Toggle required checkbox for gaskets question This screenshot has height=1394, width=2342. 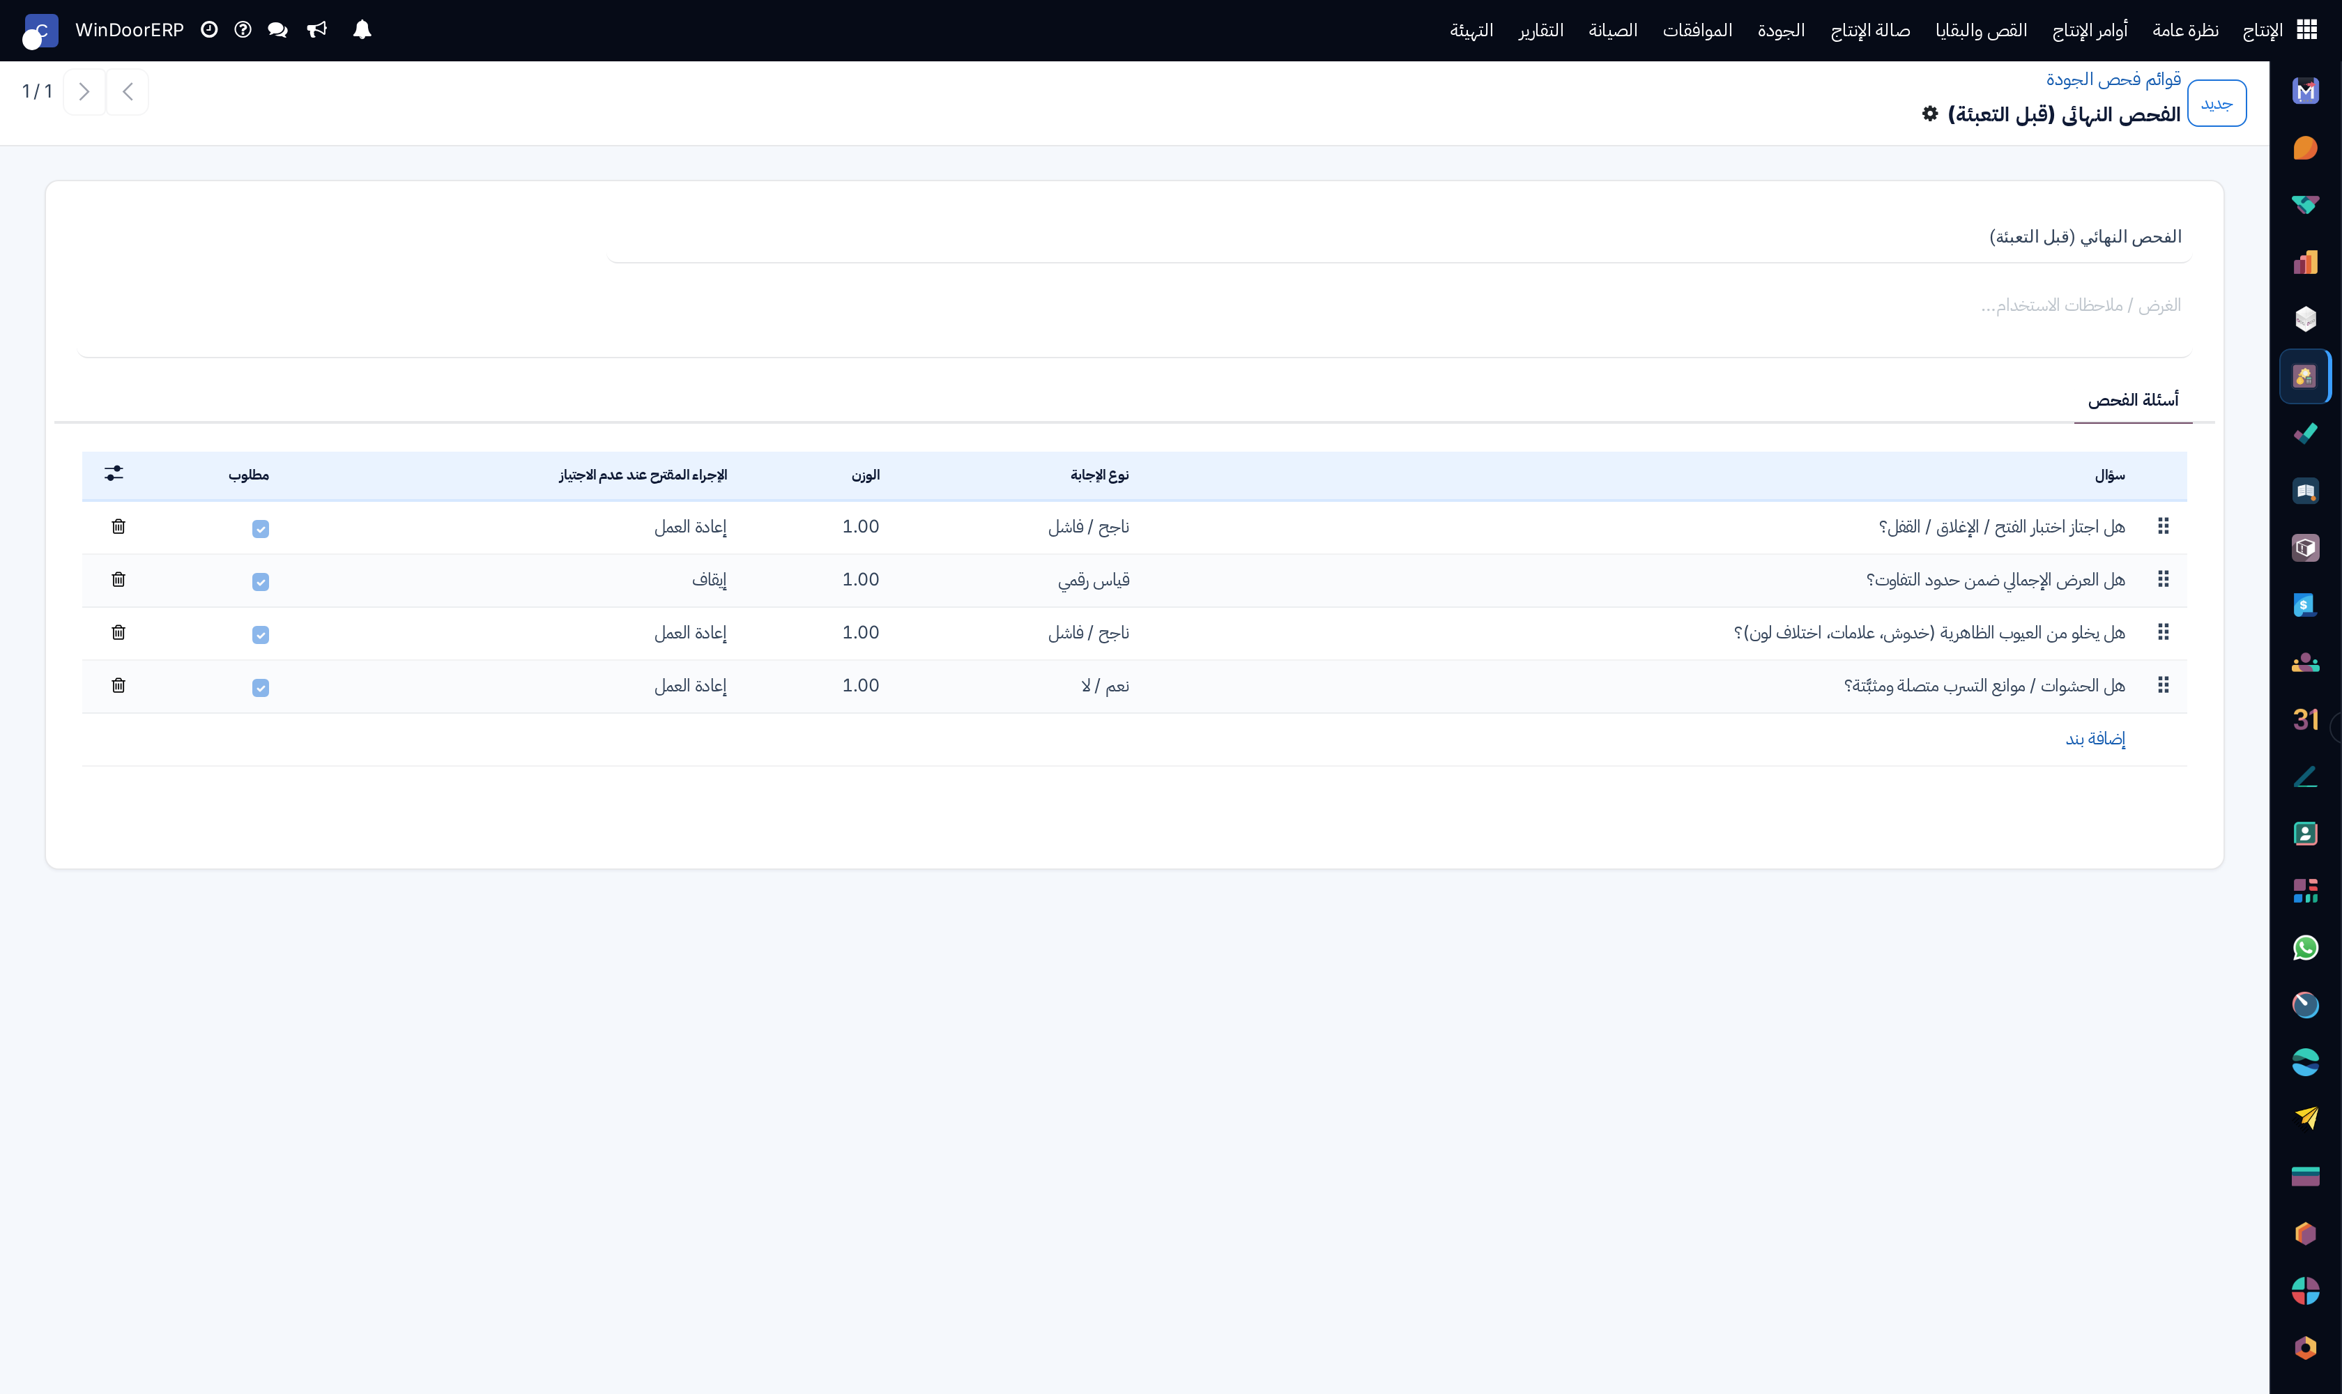point(260,688)
